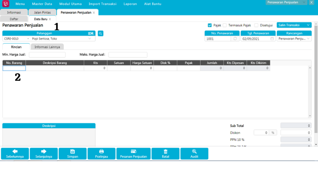The image size is (318, 179).
Task: Open the Tgl. Penawaran calendar picker
Action: click(x=272, y=39)
